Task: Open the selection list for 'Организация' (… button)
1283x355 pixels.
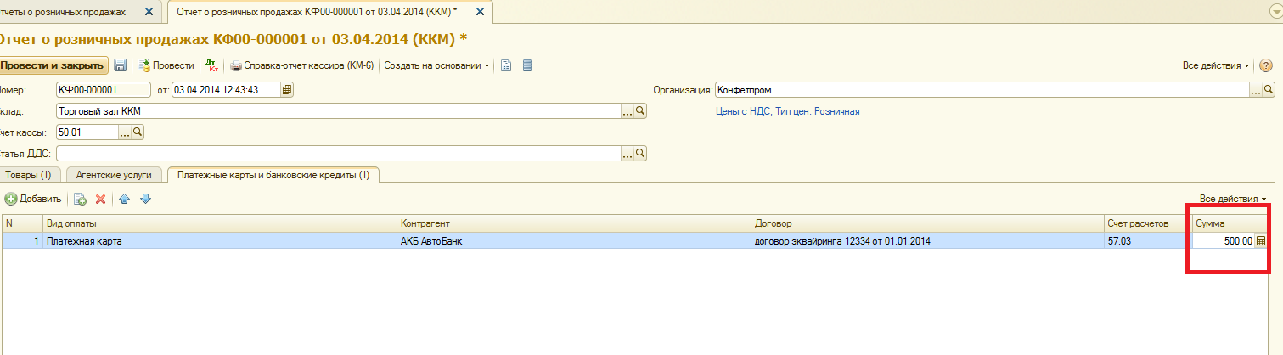Action: pos(1255,89)
